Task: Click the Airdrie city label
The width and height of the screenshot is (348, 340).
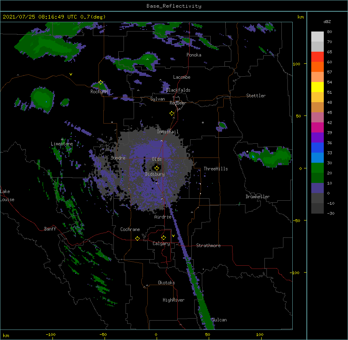Action: point(163,217)
